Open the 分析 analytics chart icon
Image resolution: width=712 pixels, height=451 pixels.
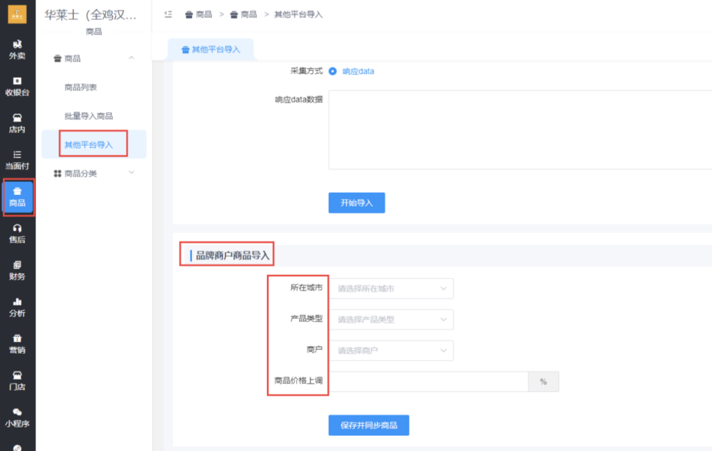pos(17,307)
